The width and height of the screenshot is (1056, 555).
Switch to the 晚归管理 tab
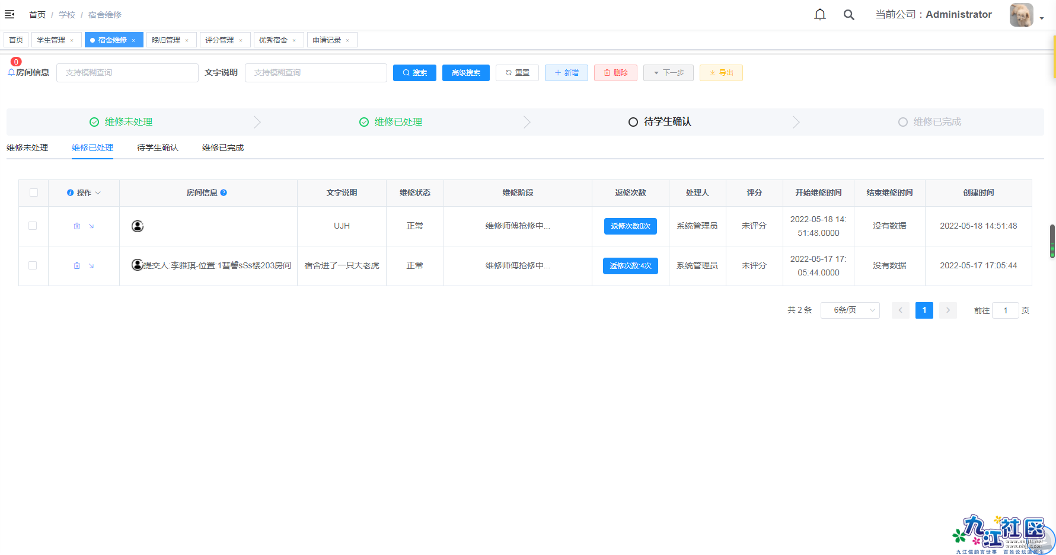pos(167,40)
